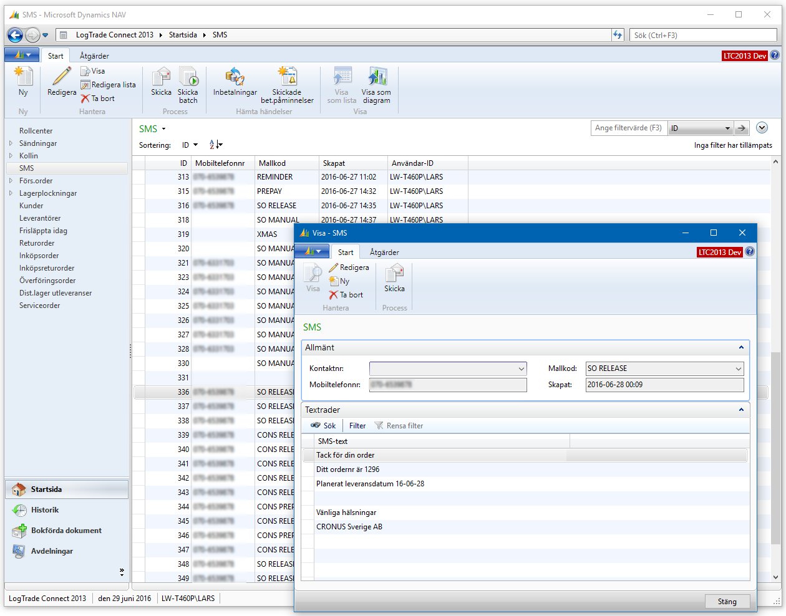
Task: Click Ta bort in the Visa - SMS ribbon
Action: (346, 295)
